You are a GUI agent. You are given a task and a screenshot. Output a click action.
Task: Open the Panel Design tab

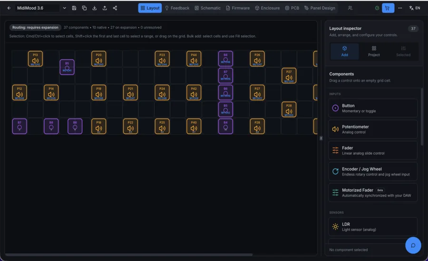click(x=320, y=8)
